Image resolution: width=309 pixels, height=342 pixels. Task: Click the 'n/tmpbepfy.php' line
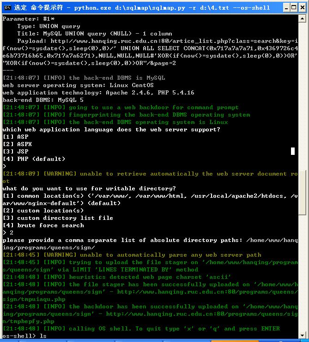point(29,322)
